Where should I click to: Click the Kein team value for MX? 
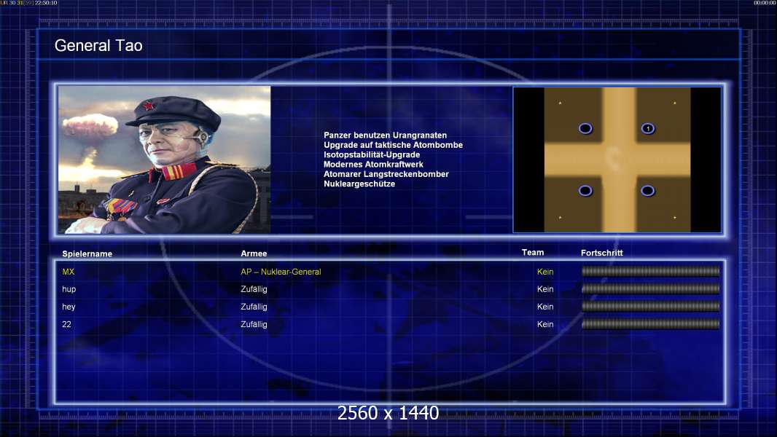point(545,272)
